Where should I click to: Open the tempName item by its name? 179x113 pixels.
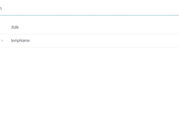20,41
